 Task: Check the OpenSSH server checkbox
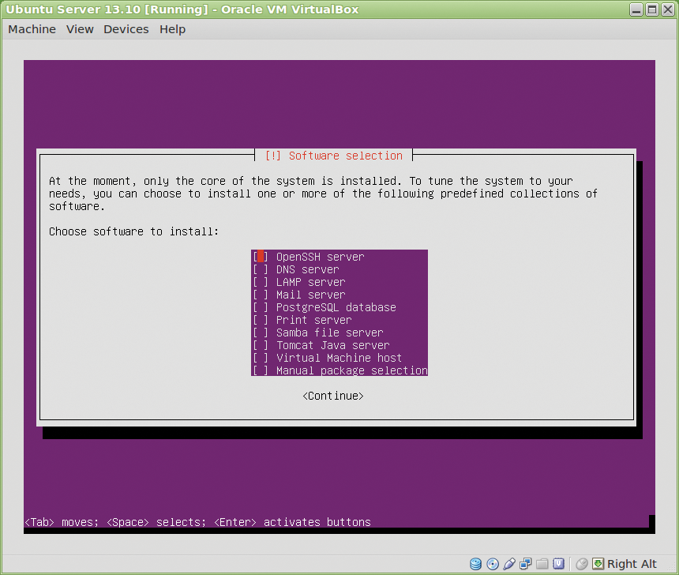[261, 257]
